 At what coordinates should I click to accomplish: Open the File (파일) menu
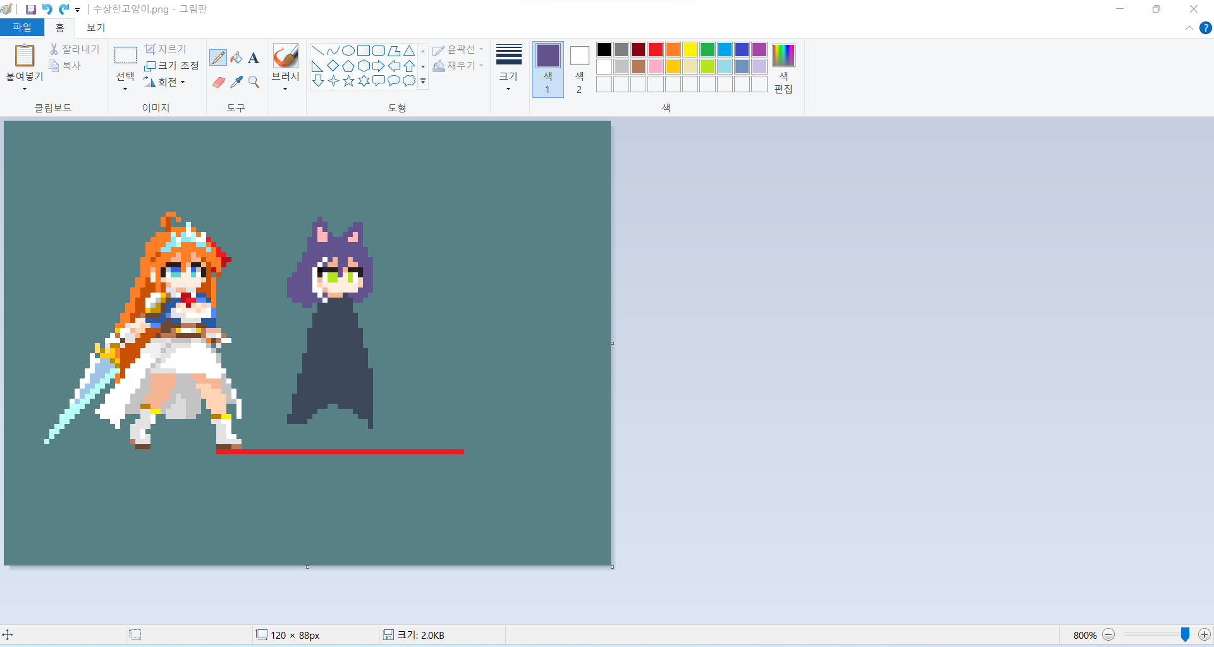[x=21, y=28]
